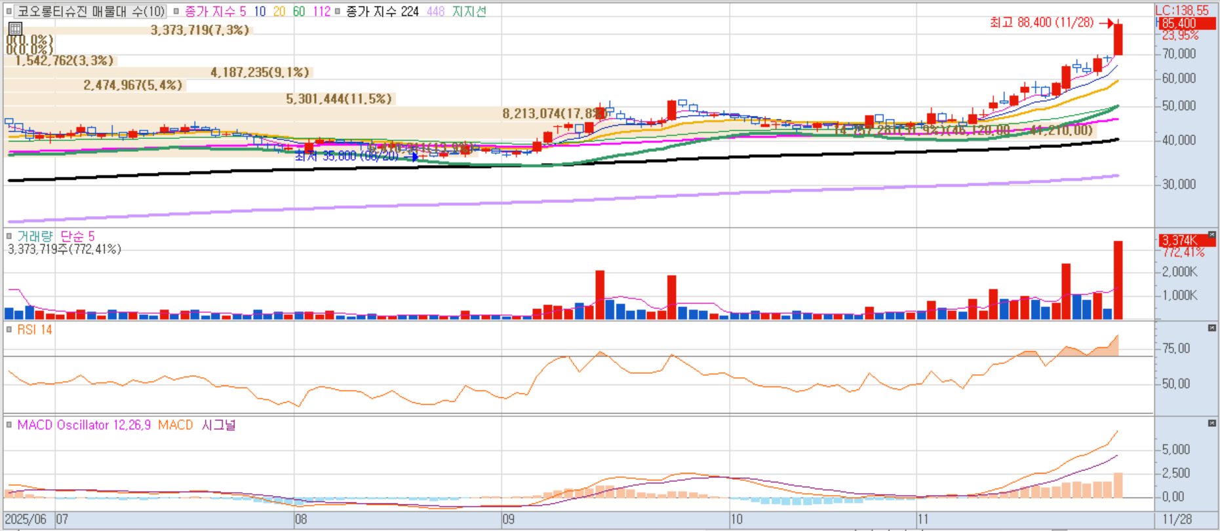Click the 09 month marker on time axis
Screen dimensions: 1220x531
509,520
